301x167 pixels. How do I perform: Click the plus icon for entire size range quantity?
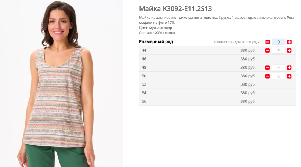coord(290,42)
